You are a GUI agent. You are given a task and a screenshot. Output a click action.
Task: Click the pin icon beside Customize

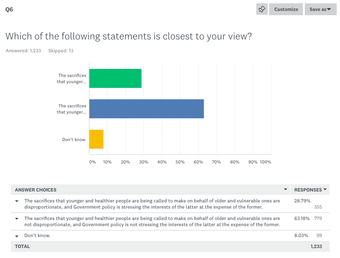pyautogui.click(x=262, y=9)
